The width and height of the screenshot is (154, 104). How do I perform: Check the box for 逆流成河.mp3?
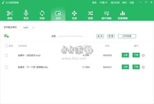tap(6, 55)
